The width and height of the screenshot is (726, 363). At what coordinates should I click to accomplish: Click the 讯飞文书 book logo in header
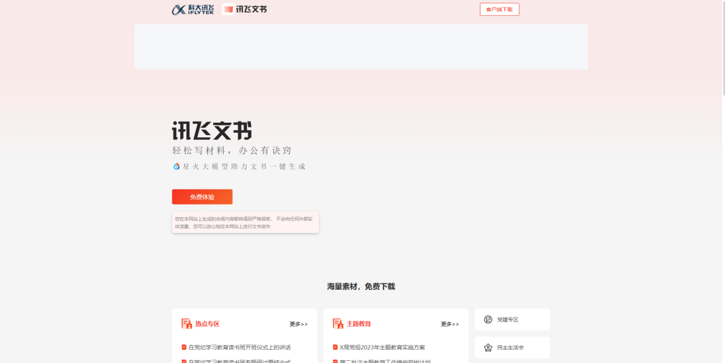click(x=244, y=9)
